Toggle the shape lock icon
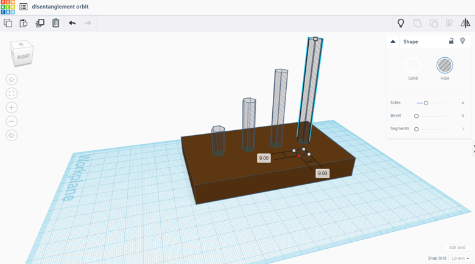This screenshot has height=264, width=475. click(451, 41)
